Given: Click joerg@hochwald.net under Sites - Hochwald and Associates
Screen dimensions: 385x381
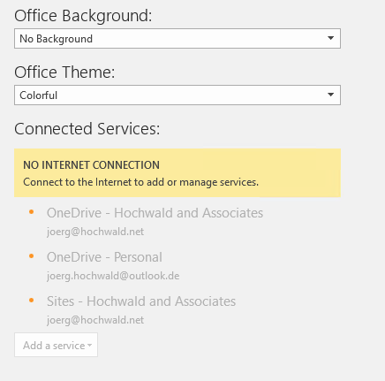Looking at the screenshot, I should point(95,320).
